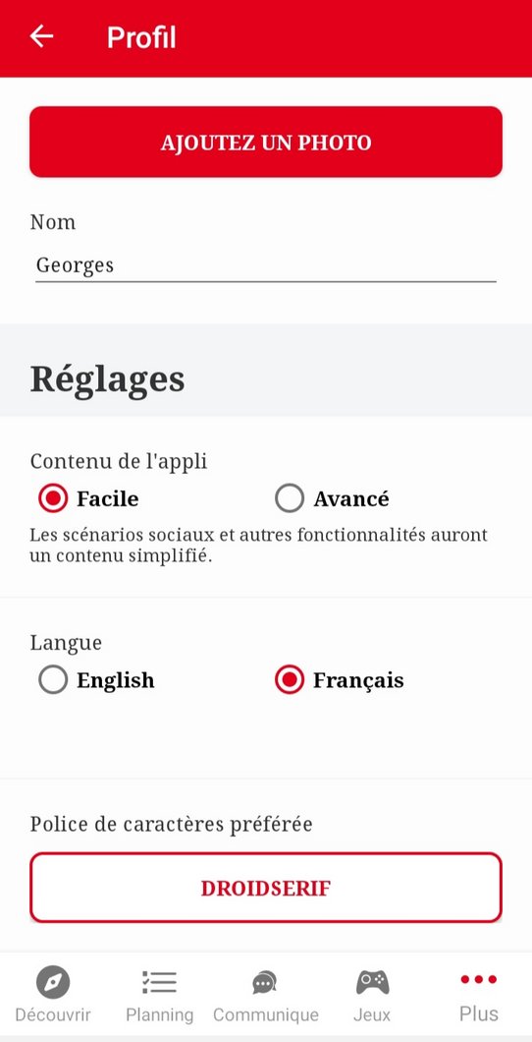Open the Découvrir compass icon
Screen dimensions: 532x1042
tap(53, 982)
